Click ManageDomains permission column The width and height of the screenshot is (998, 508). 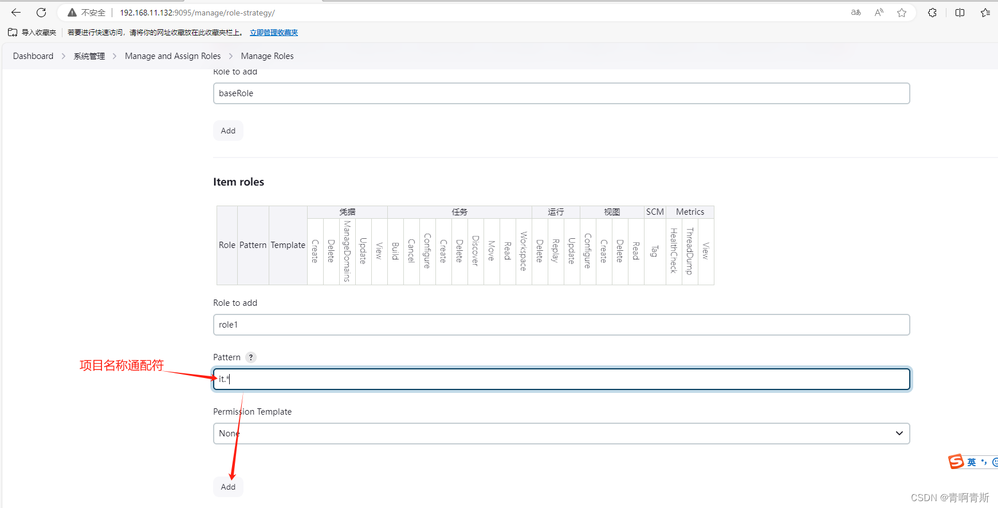[347, 251]
